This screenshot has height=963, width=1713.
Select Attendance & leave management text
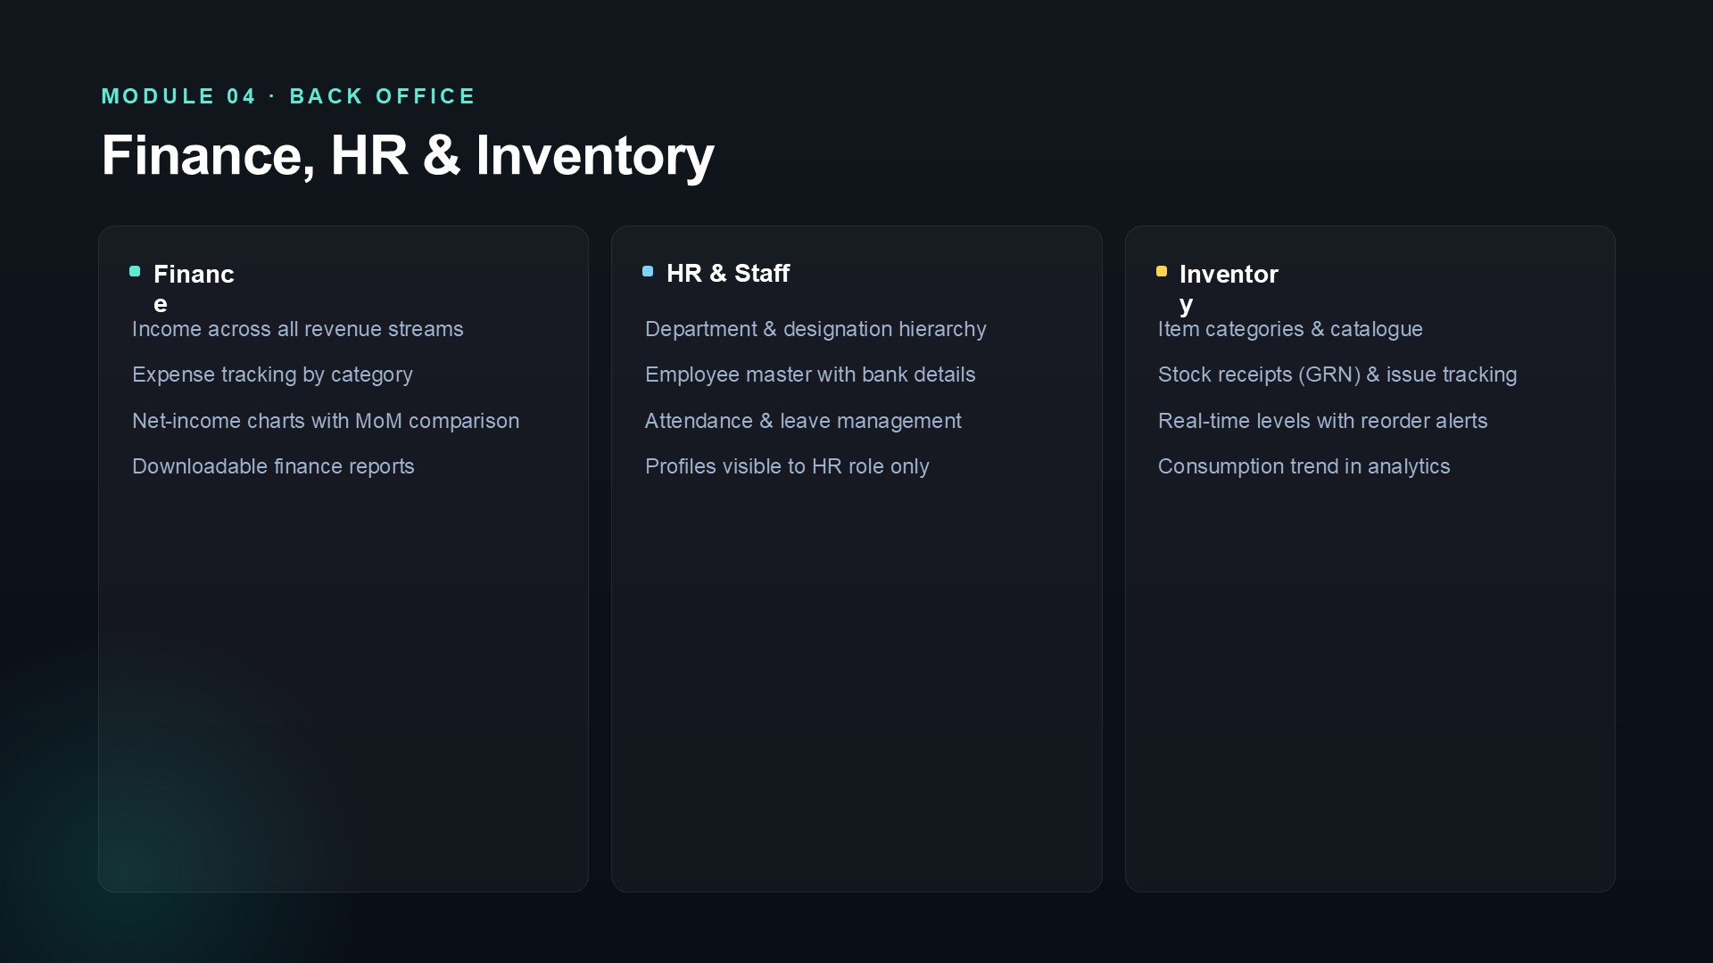tap(803, 421)
